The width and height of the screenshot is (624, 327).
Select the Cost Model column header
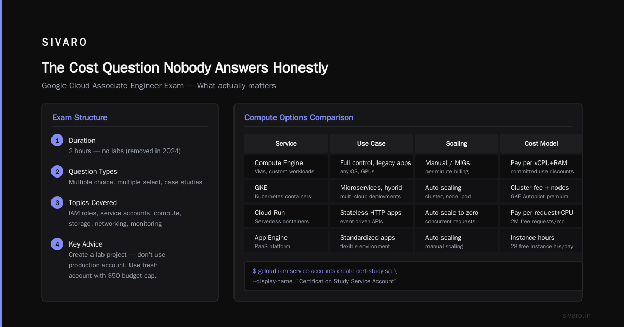tap(541, 143)
